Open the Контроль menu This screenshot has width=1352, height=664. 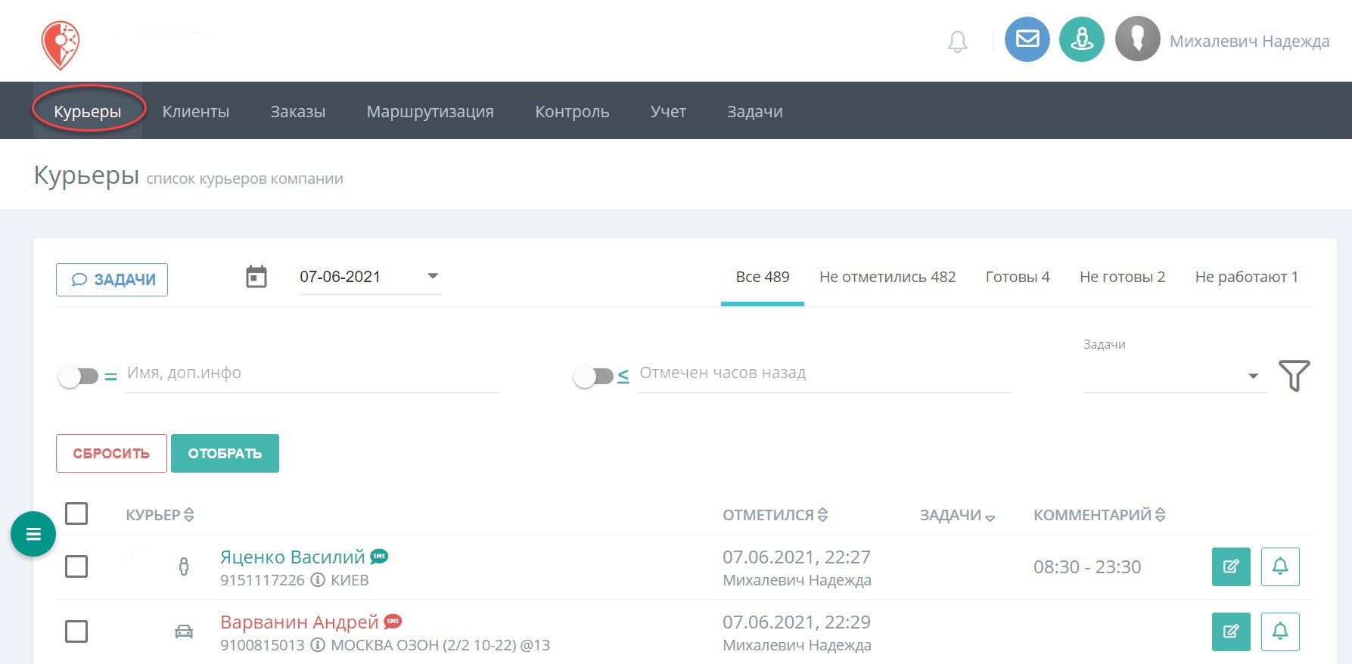pos(572,111)
